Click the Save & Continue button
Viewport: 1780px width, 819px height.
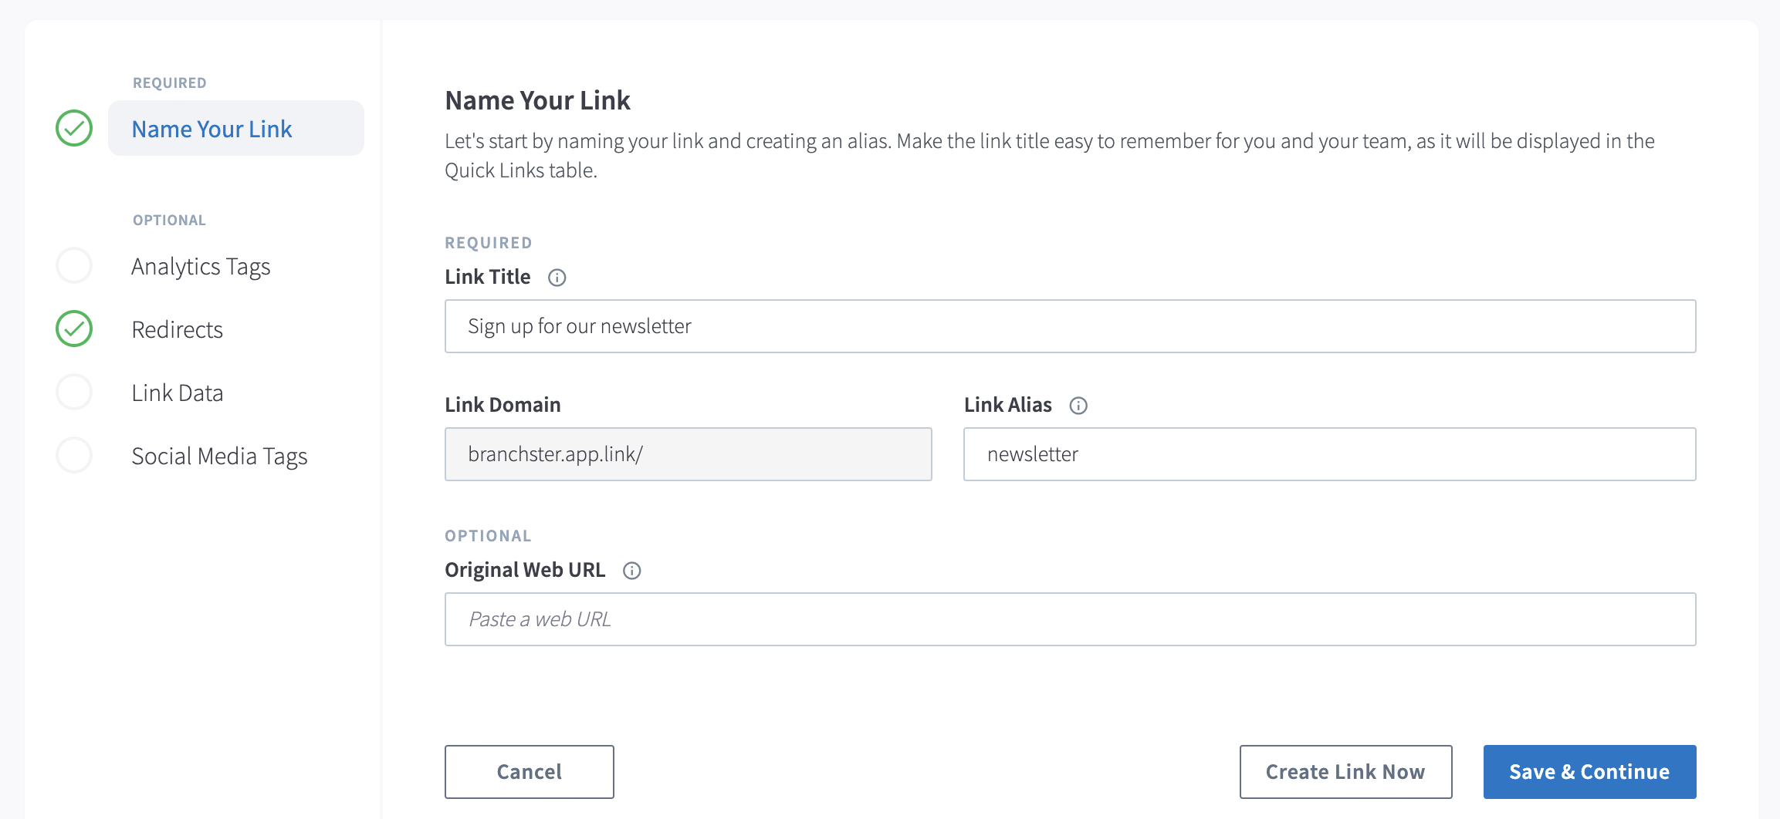click(1589, 772)
